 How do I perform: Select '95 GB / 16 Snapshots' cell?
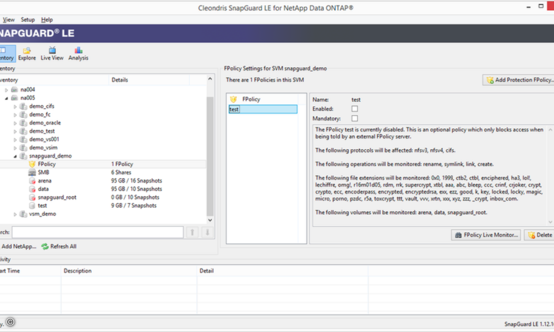point(137,181)
